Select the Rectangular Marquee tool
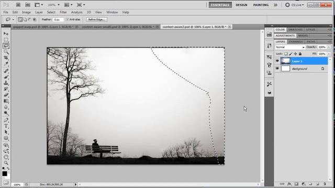Screen dimensions: 335x188 click(6, 40)
